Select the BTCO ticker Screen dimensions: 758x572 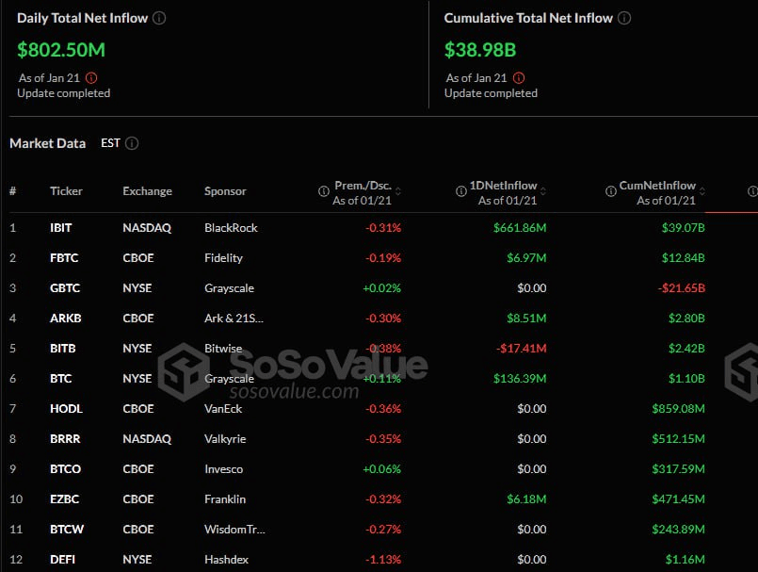pyautogui.click(x=65, y=469)
